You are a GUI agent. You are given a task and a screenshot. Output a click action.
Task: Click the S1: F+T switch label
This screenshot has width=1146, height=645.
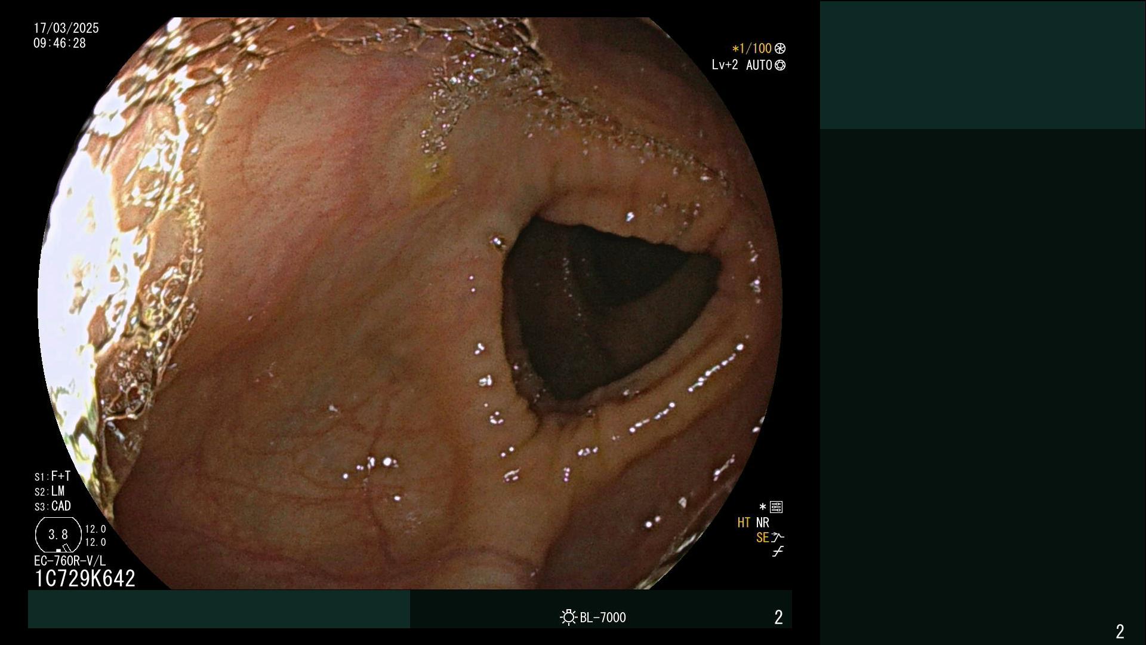point(53,476)
